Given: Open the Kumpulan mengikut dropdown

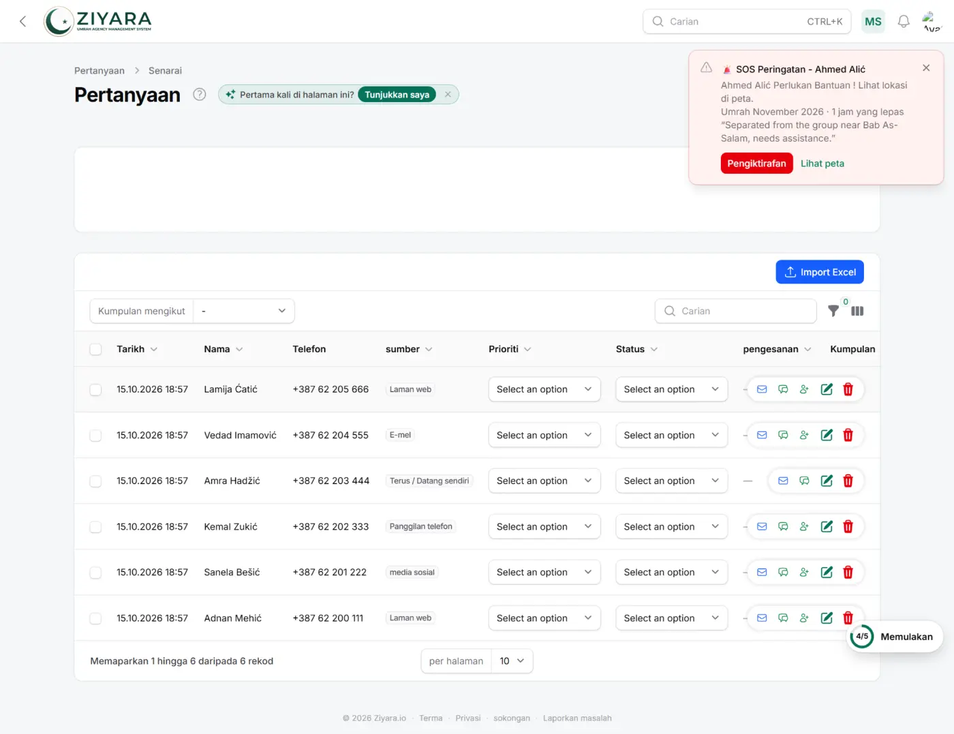Looking at the screenshot, I should click(244, 311).
